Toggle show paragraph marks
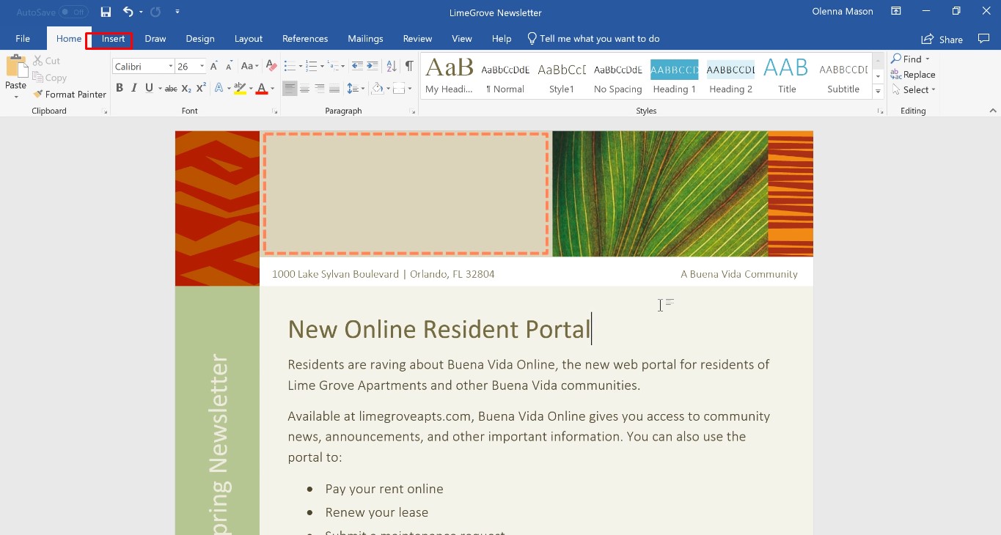1001x535 pixels. pyautogui.click(x=408, y=65)
